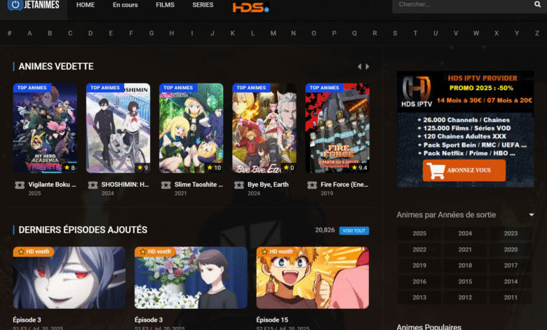Image resolution: width=547 pixels, height=330 pixels.
Task: Click star rating 9.4 on Fire Force poster
Action: tap(359, 168)
